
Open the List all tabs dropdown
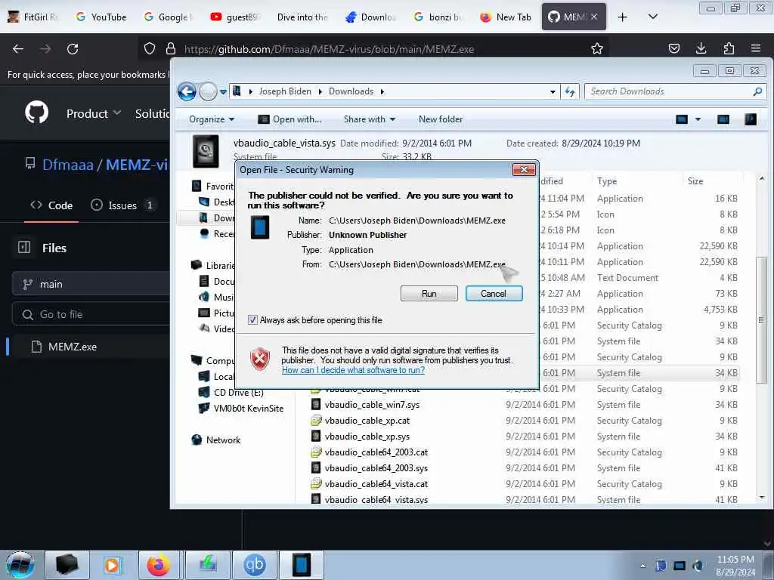coord(652,17)
